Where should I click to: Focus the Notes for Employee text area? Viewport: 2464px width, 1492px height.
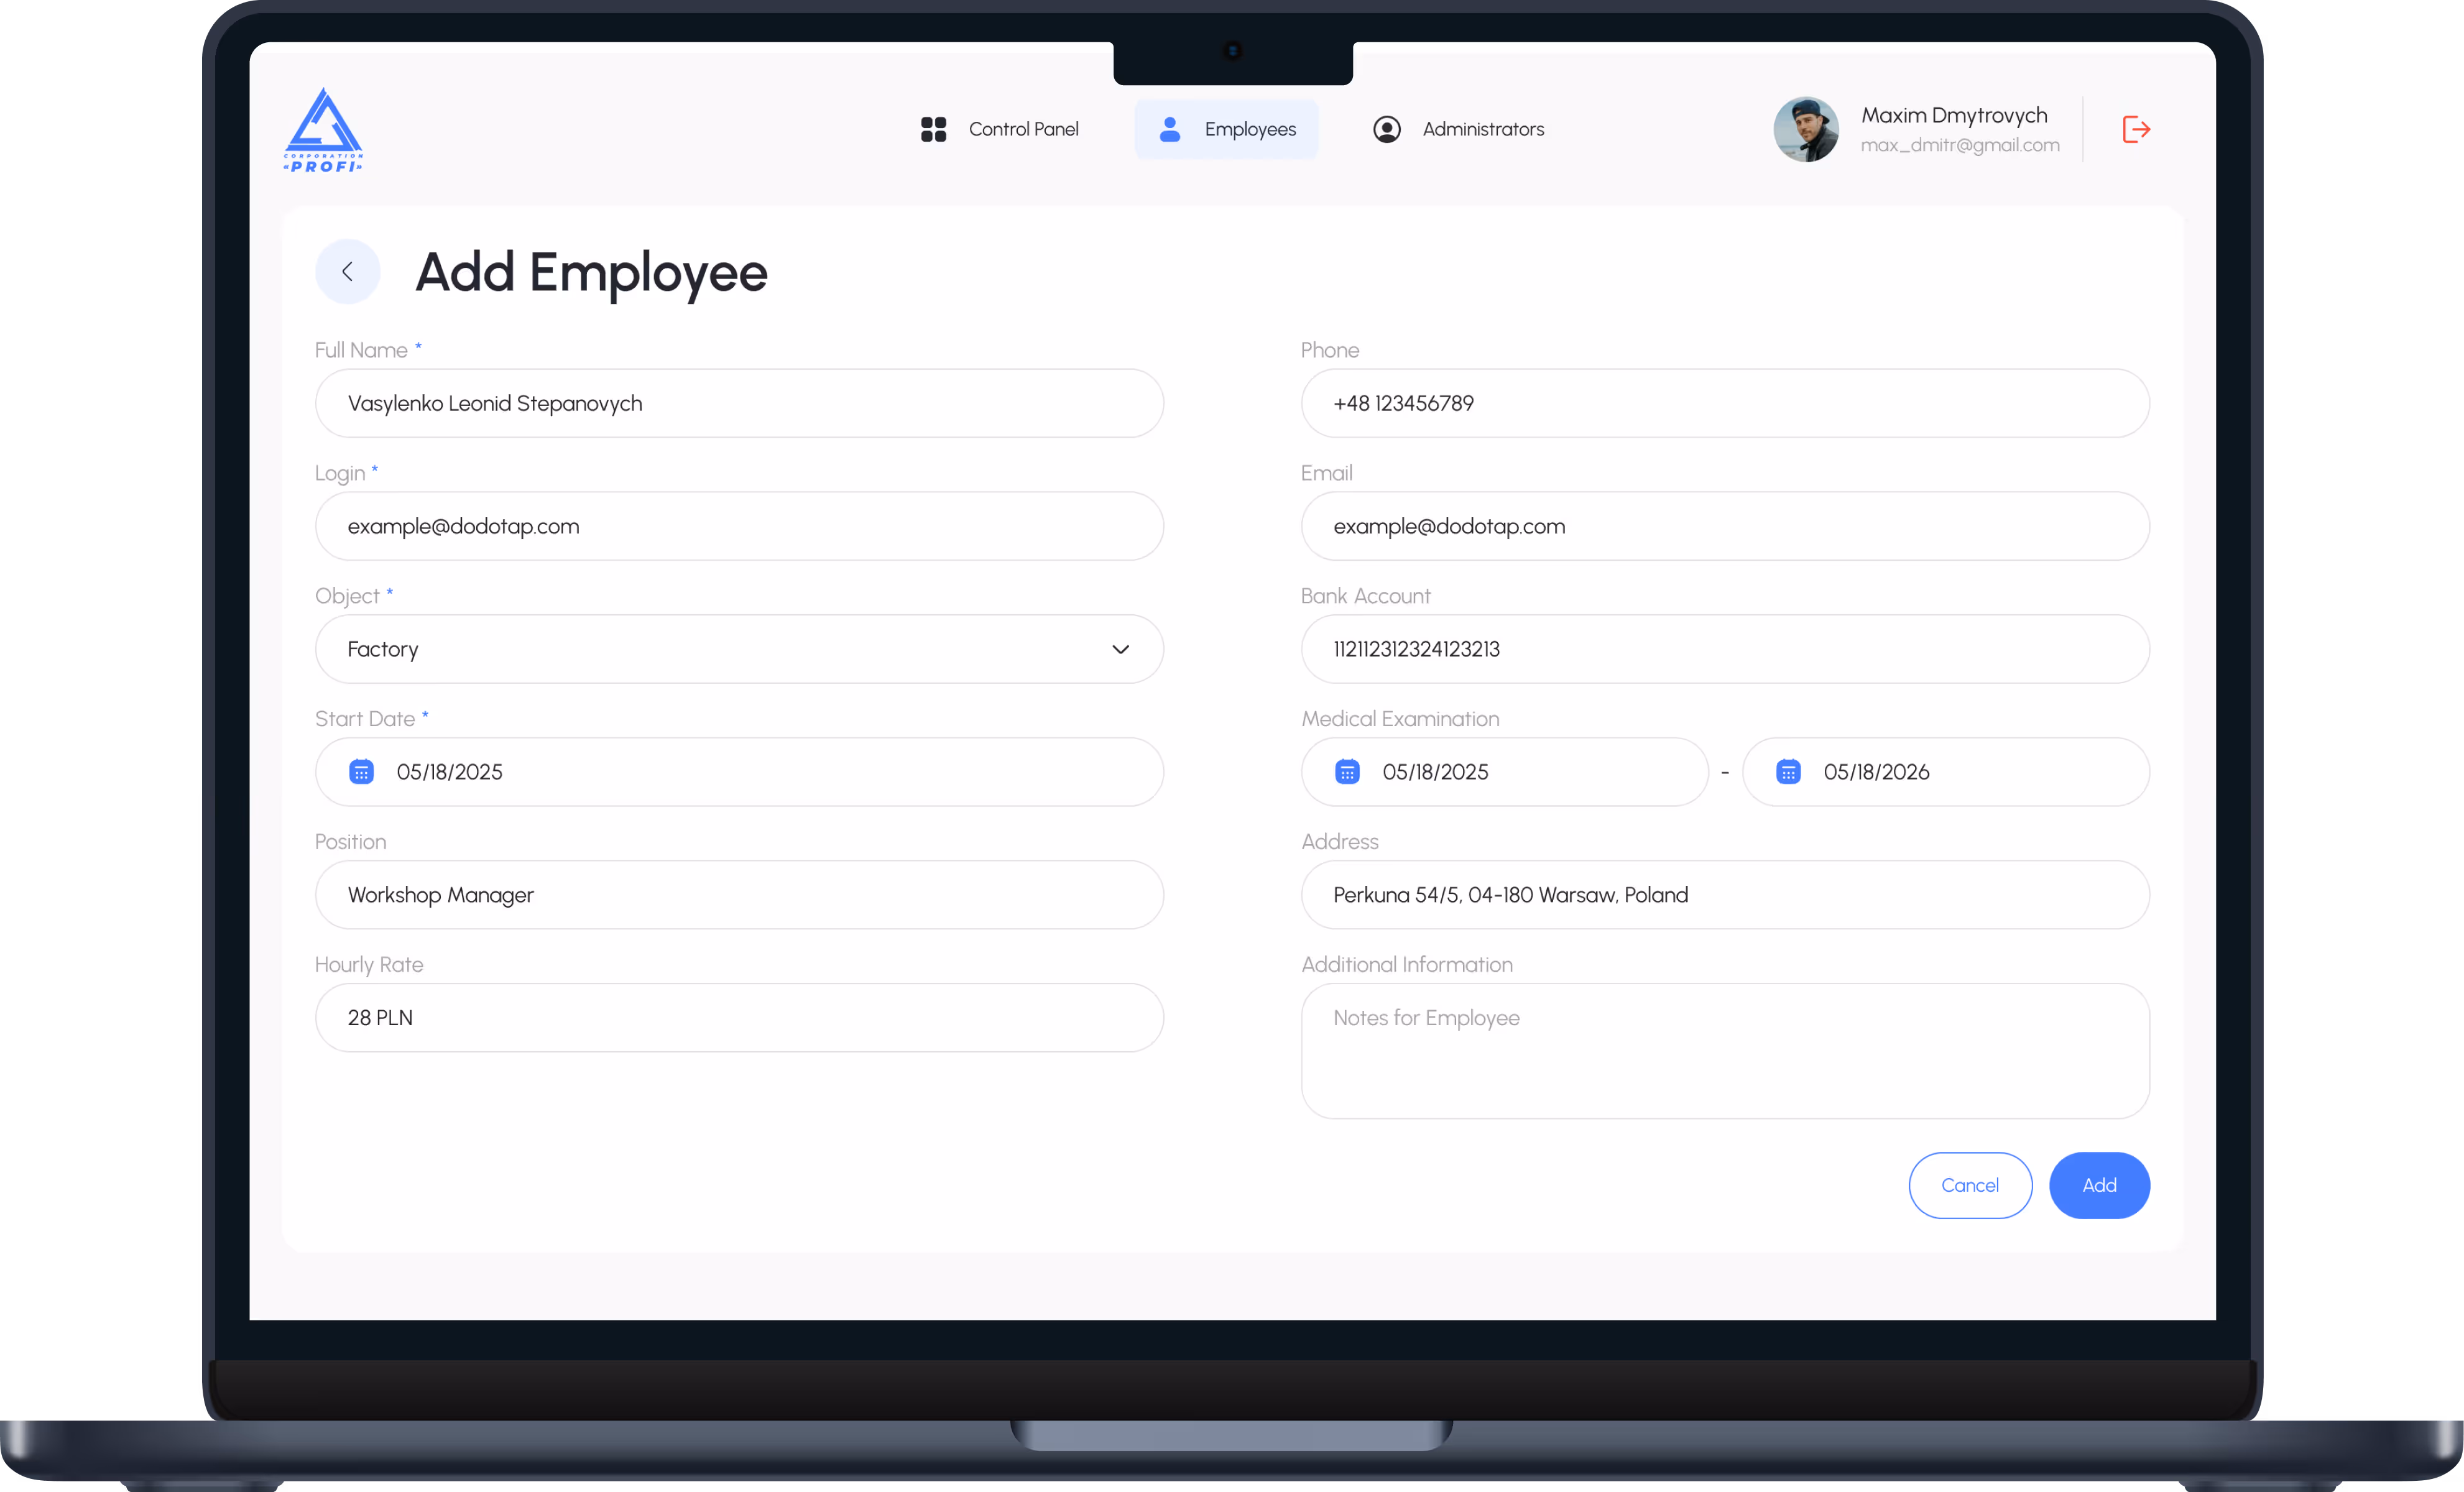tap(1724, 1050)
